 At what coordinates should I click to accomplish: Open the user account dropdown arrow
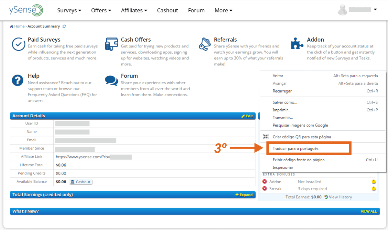pyautogui.click(x=375, y=10)
